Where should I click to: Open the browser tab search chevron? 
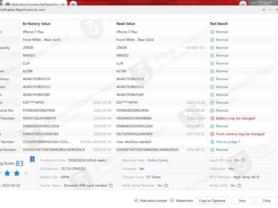243,4
